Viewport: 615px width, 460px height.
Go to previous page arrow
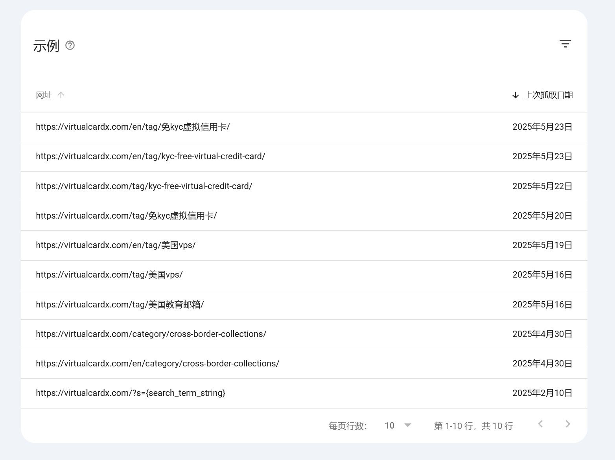(x=540, y=424)
